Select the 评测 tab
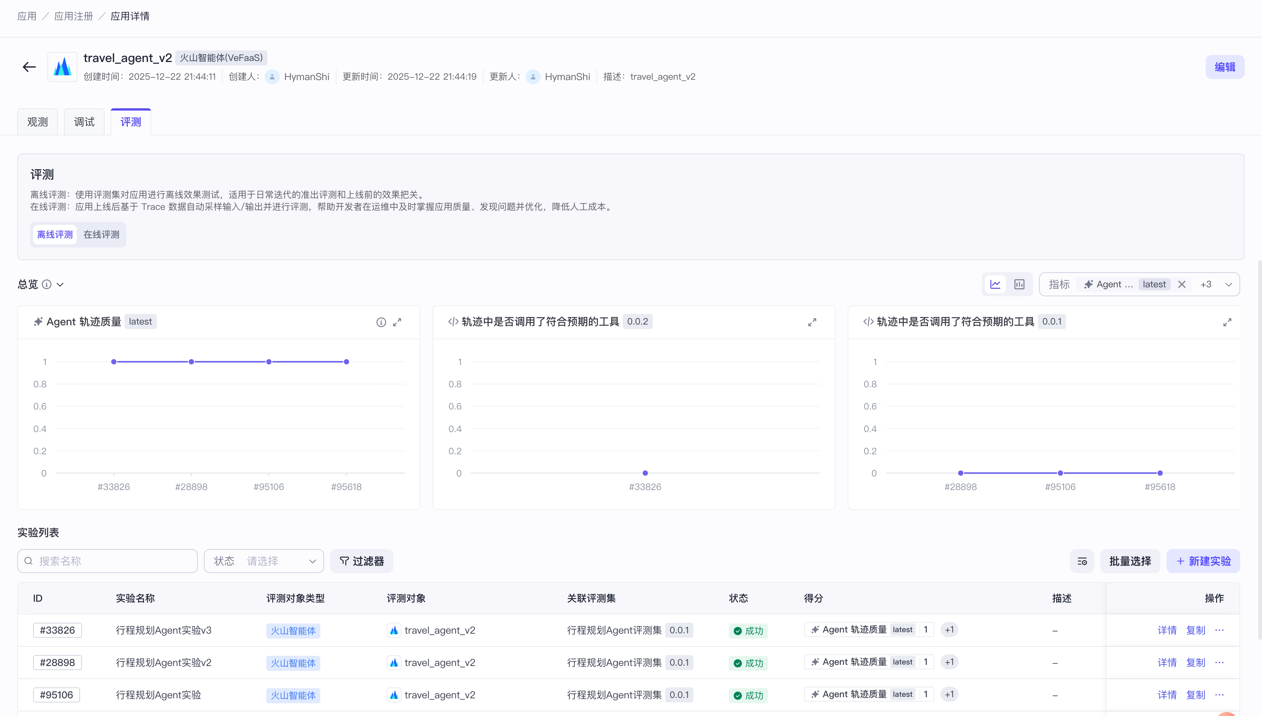 131,122
